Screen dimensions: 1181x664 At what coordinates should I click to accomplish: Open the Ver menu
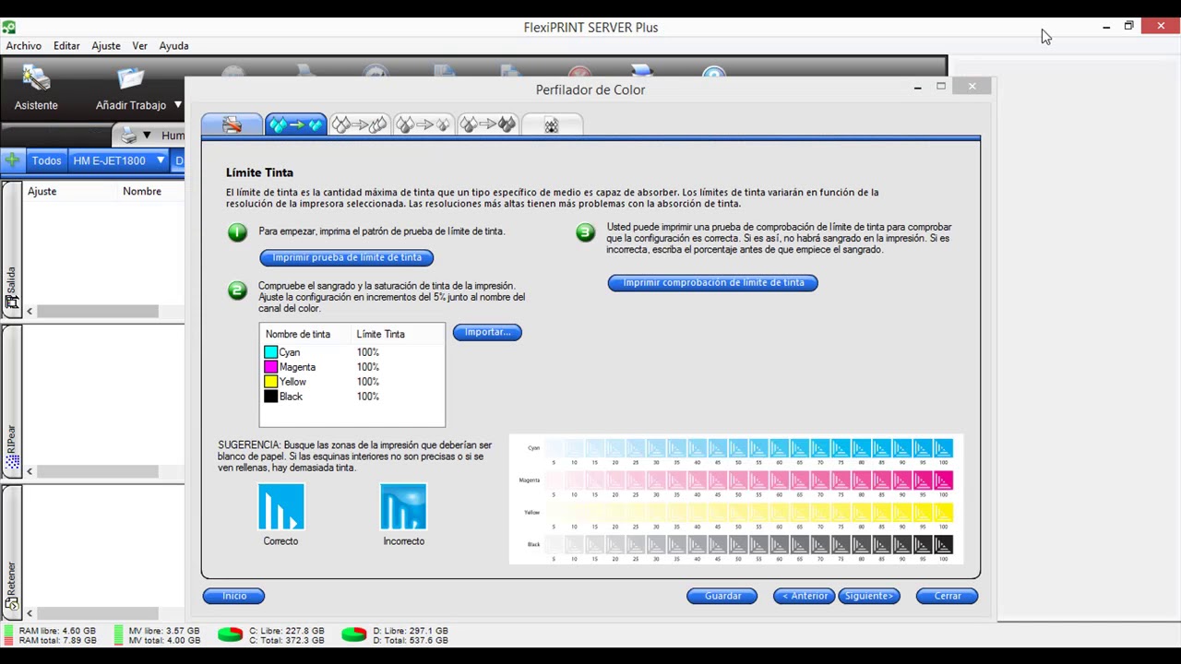tap(140, 46)
